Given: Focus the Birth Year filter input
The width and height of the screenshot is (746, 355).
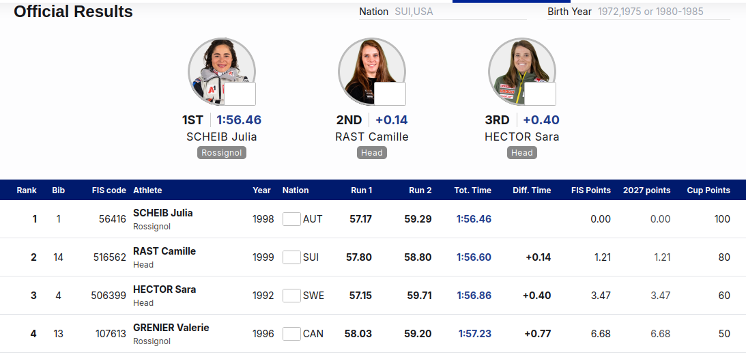Looking at the screenshot, I should pos(663,12).
